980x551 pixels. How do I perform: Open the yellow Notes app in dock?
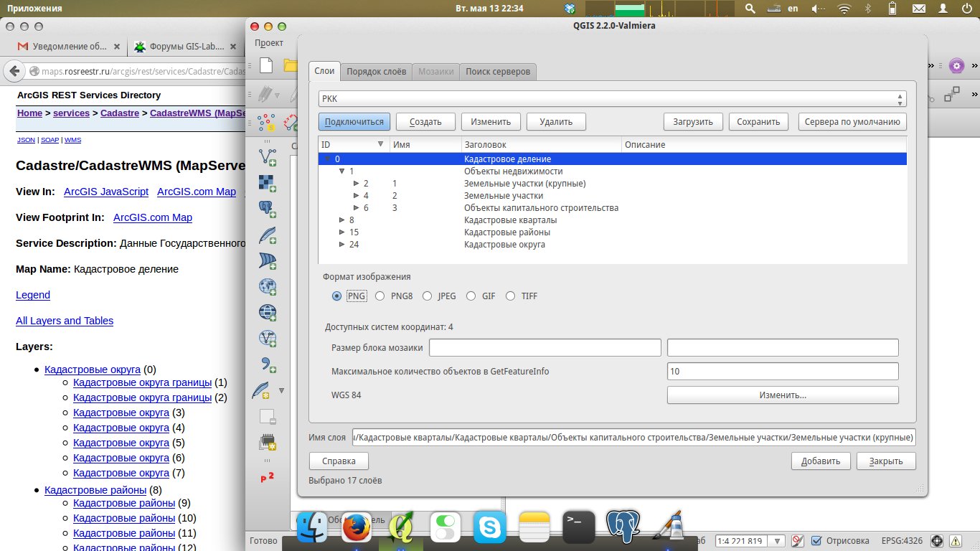534,529
